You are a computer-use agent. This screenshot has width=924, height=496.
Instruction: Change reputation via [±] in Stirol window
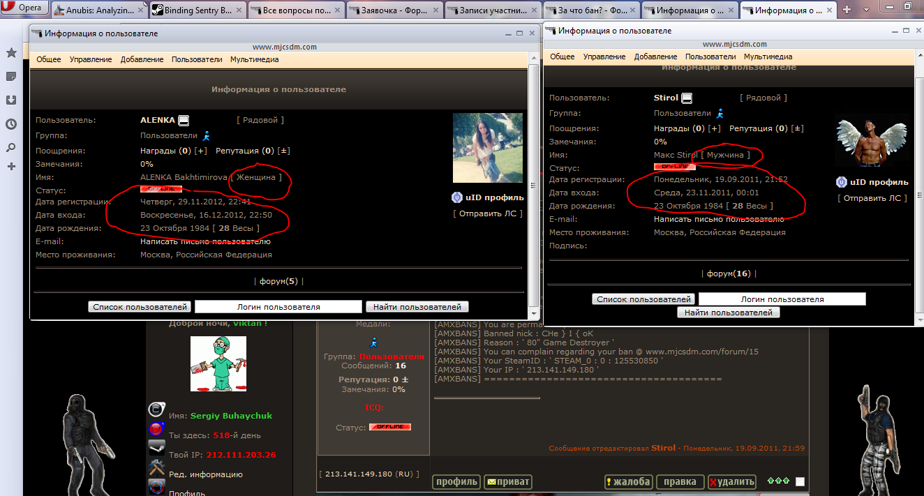798,128
